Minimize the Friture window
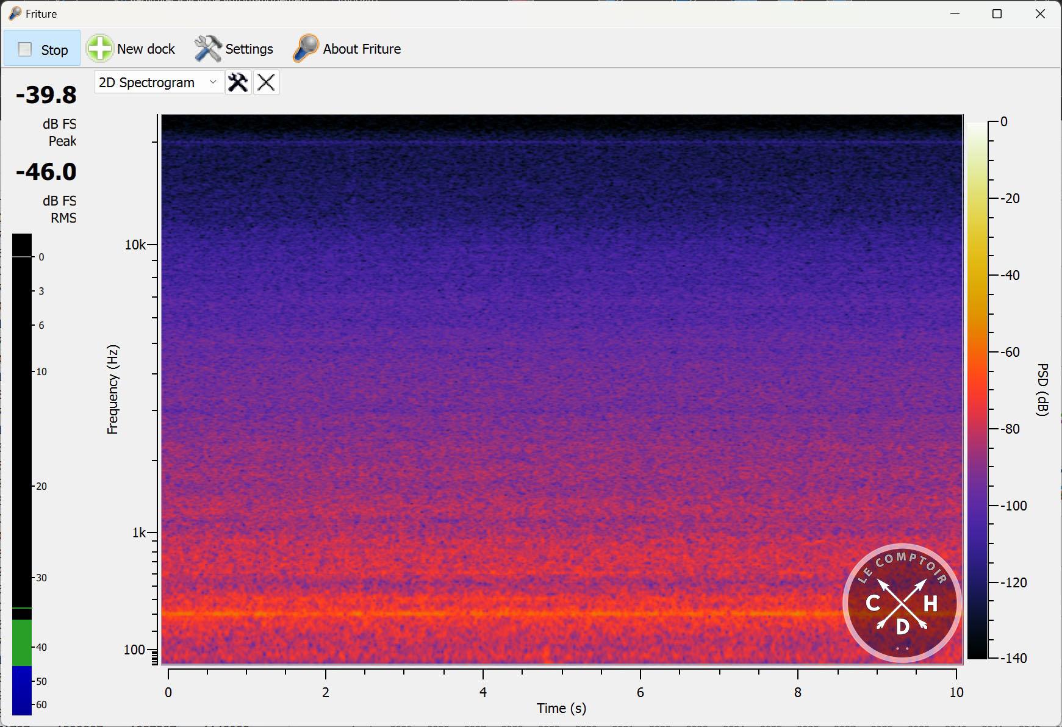Viewport: 1062px width, 727px height. tap(955, 13)
